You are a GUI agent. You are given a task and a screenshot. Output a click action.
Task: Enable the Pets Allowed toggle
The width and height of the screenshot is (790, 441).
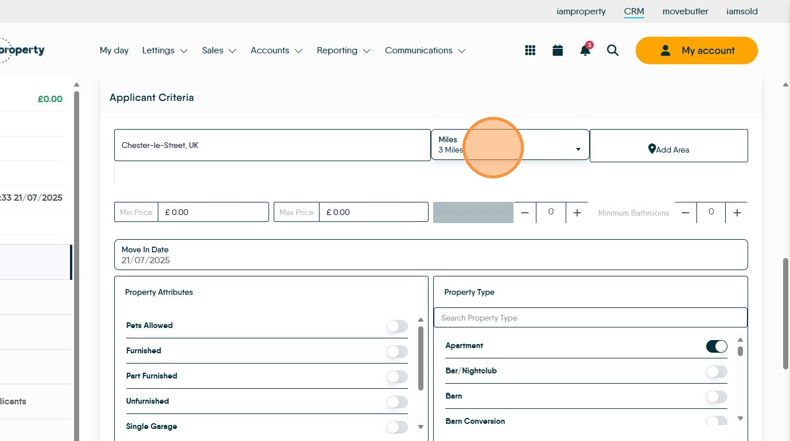pyautogui.click(x=397, y=326)
